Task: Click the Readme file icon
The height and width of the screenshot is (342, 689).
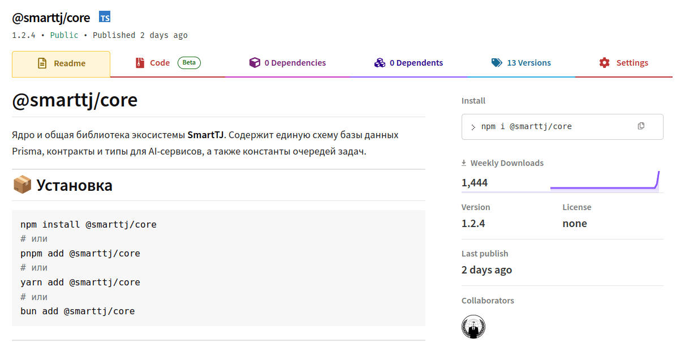Action: pyautogui.click(x=42, y=63)
